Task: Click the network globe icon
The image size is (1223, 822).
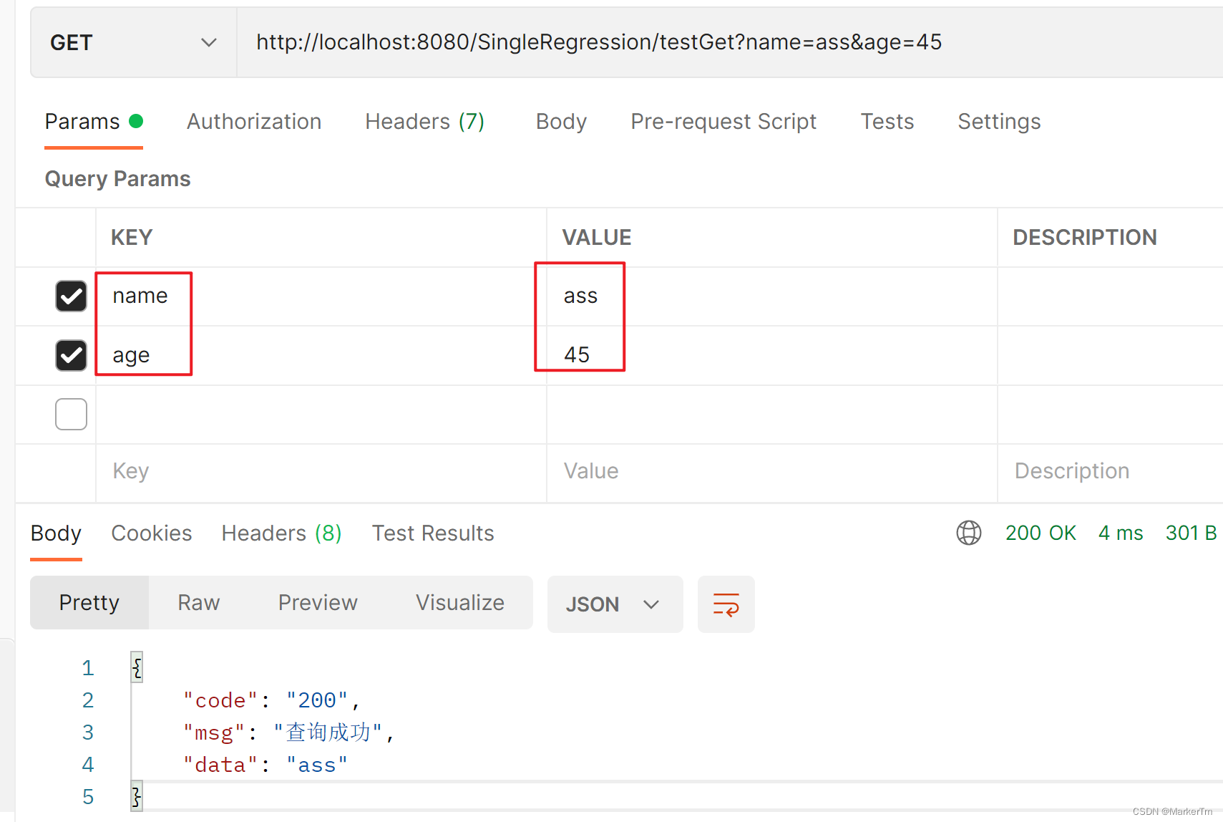Action: (969, 533)
